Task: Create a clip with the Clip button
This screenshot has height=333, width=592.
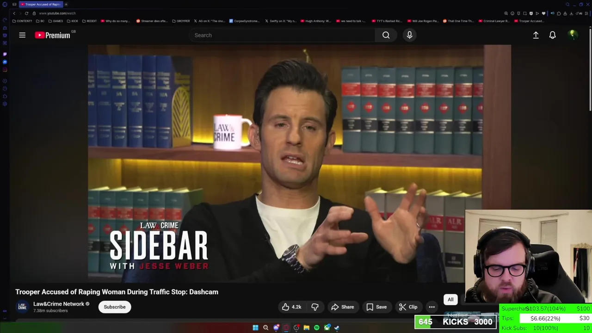Action: tap(408, 307)
